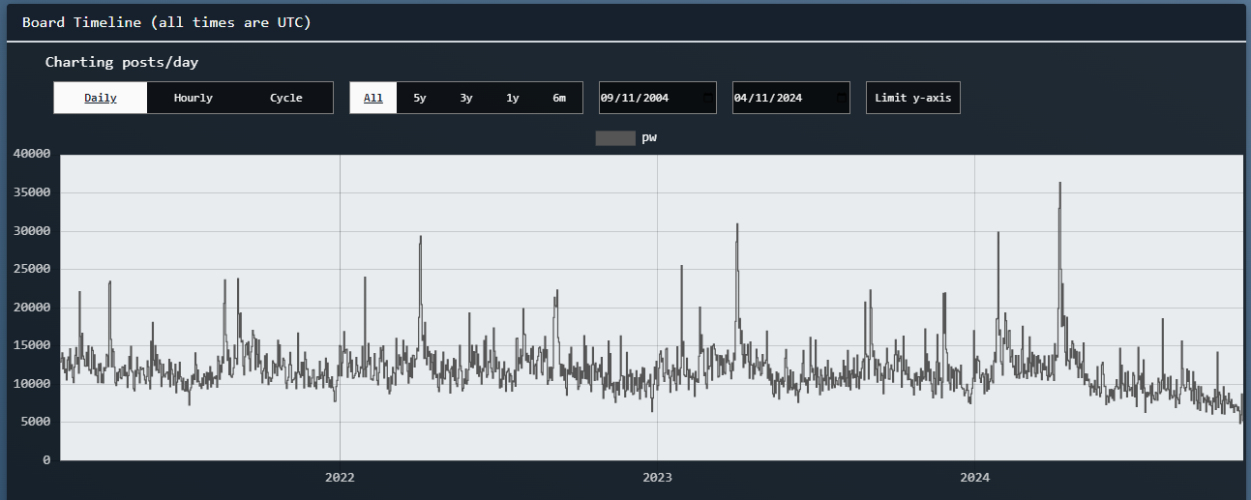The height and width of the screenshot is (500, 1251).
Task: Select the Cycle view mode
Action: pyautogui.click(x=286, y=98)
